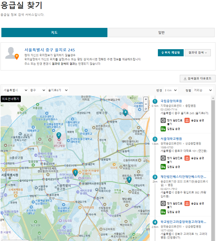Click emergency siren icon under 베스티안 hospital
The width and height of the screenshot is (216, 241).
coord(187,203)
